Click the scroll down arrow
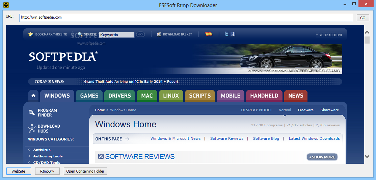The height and width of the screenshot is (180, 376). point(367,156)
